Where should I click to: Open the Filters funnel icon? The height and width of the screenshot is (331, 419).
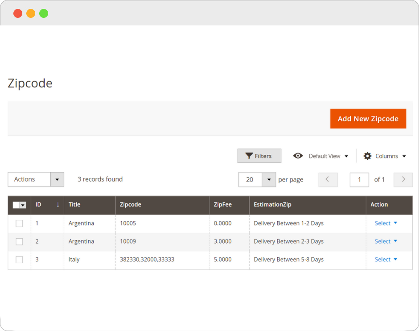(x=250, y=156)
